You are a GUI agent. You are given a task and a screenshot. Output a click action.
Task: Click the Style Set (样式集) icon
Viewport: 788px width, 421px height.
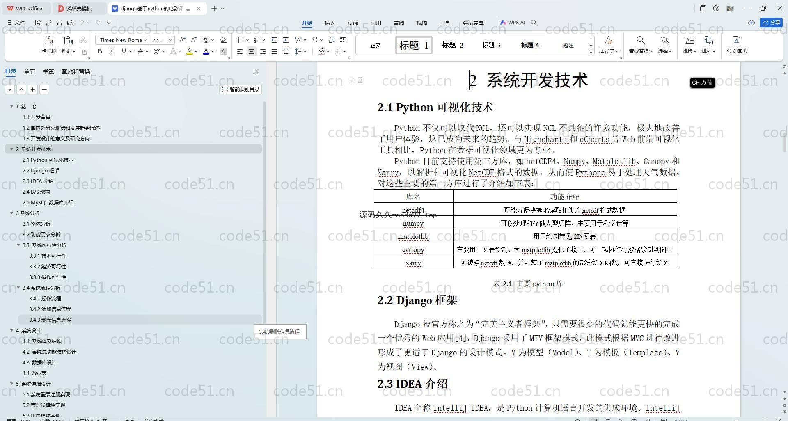click(x=608, y=40)
